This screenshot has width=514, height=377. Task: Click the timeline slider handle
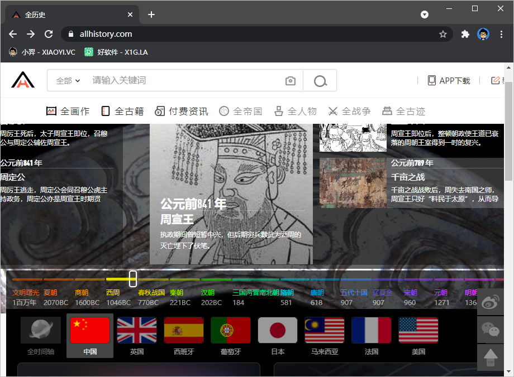(x=133, y=279)
